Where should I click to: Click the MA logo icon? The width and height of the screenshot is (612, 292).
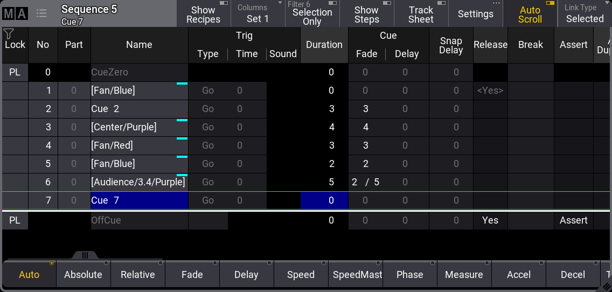(15, 14)
